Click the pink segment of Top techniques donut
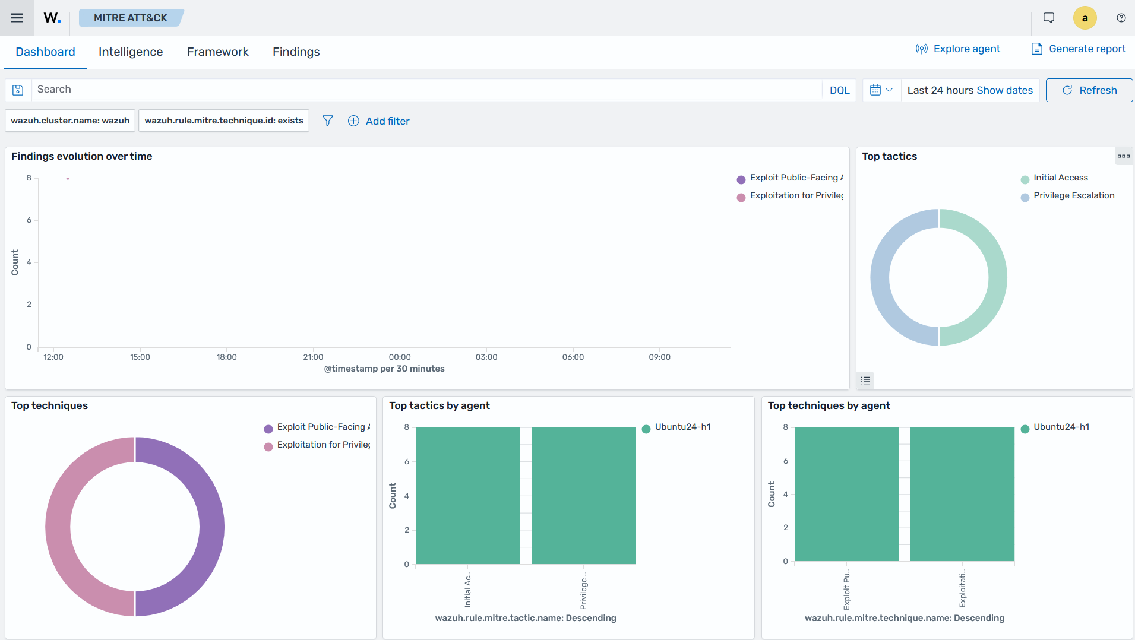The image size is (1135, 640). coord(58,527)
